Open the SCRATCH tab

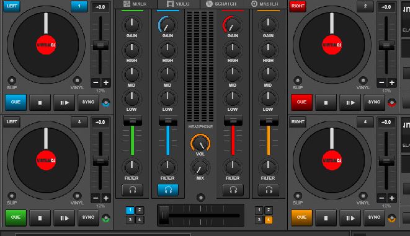click(221, 4)
